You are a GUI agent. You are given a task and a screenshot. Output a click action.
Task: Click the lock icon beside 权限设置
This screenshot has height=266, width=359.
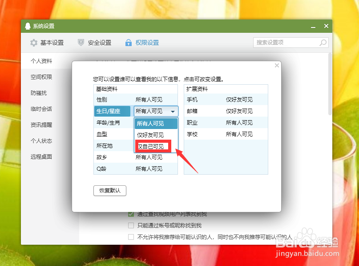tap(129, 43)
